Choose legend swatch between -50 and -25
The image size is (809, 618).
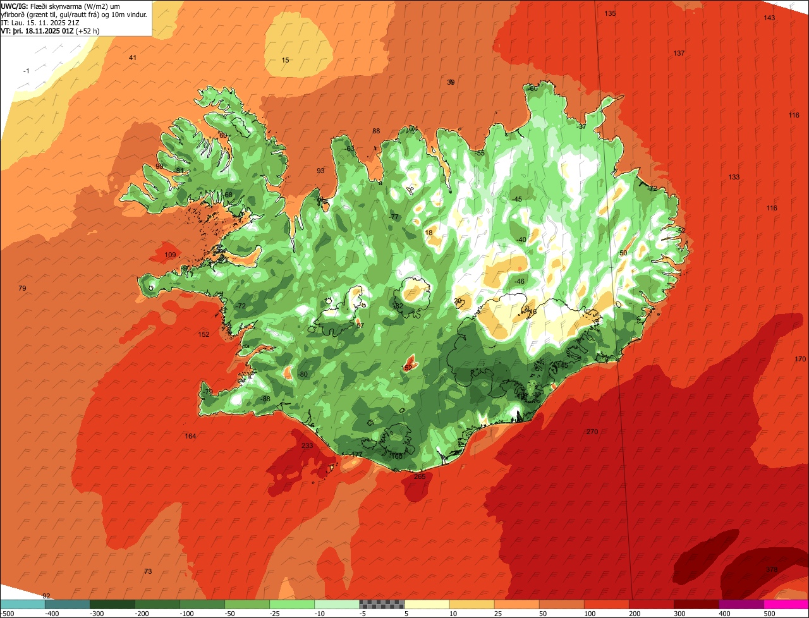(x=247, y=604)
